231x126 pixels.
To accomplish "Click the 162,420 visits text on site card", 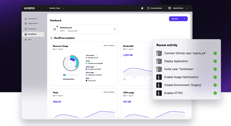I will (x=73, y=31).
